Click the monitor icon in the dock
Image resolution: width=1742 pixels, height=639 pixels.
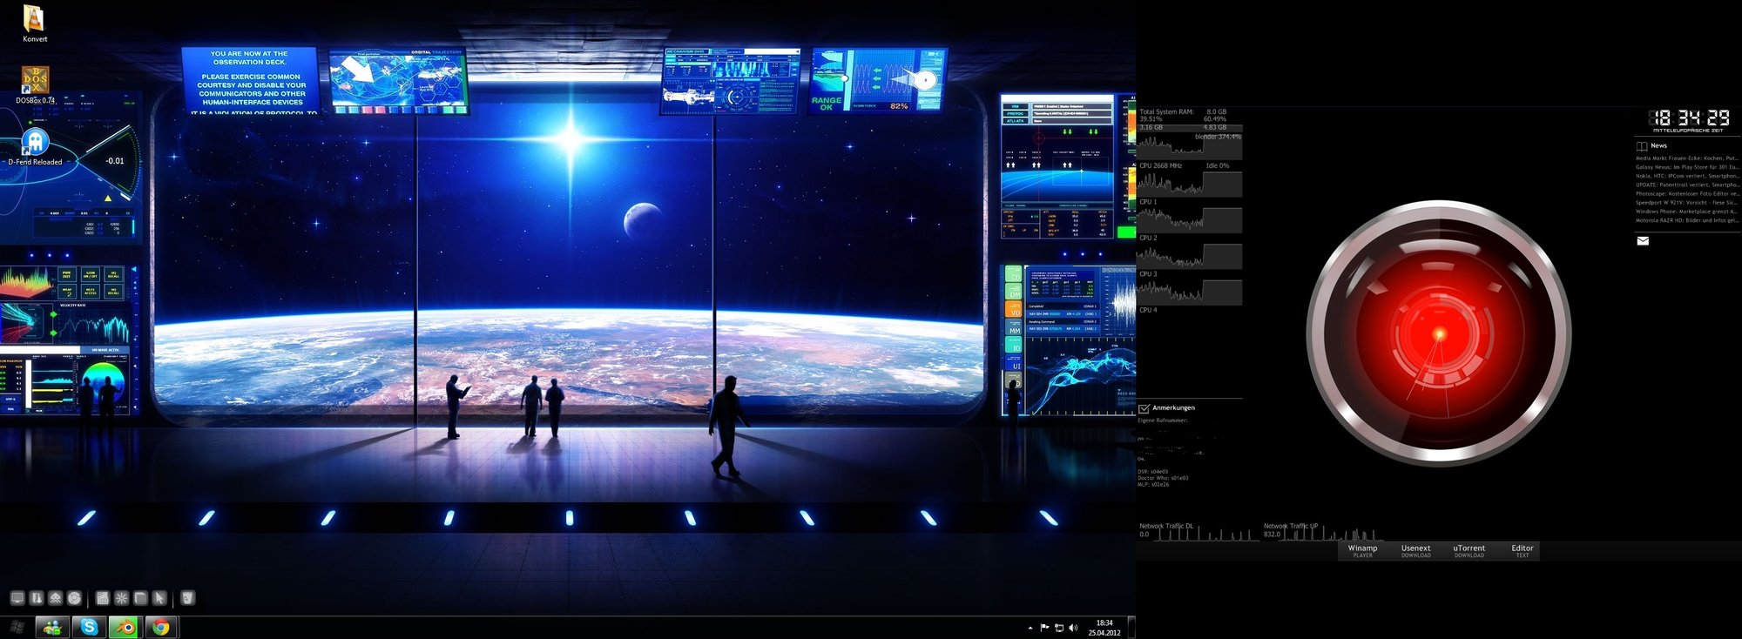click(x=17, y=598)
